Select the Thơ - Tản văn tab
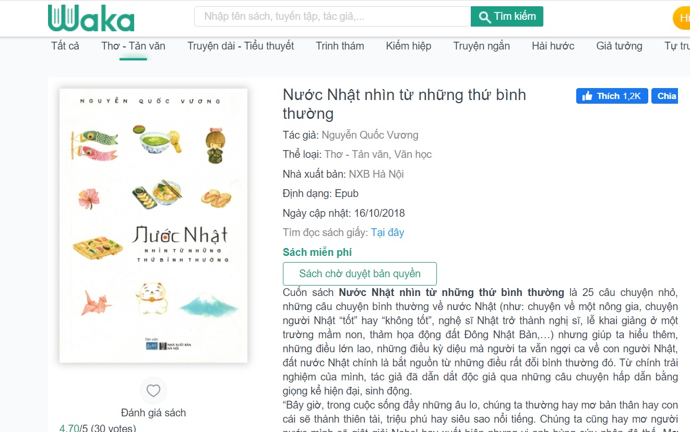 134,46
